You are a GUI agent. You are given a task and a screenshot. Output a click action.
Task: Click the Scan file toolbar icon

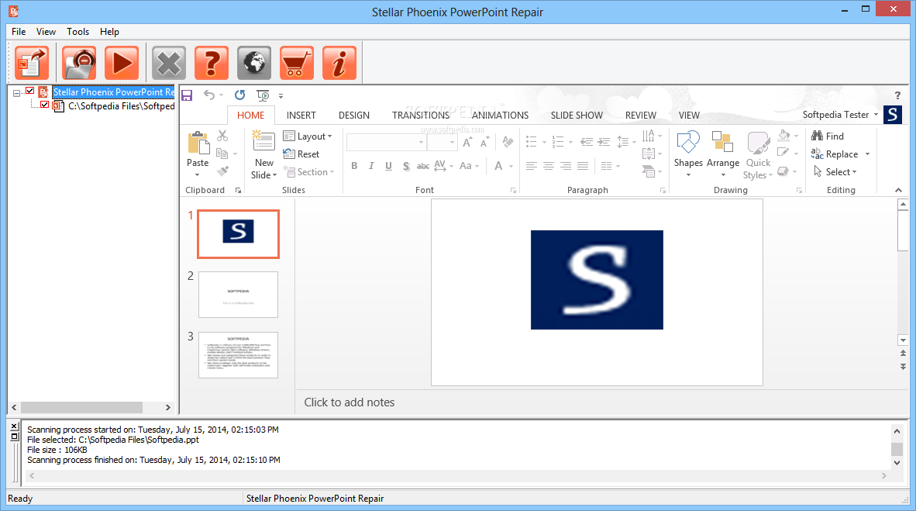(79, 63)
